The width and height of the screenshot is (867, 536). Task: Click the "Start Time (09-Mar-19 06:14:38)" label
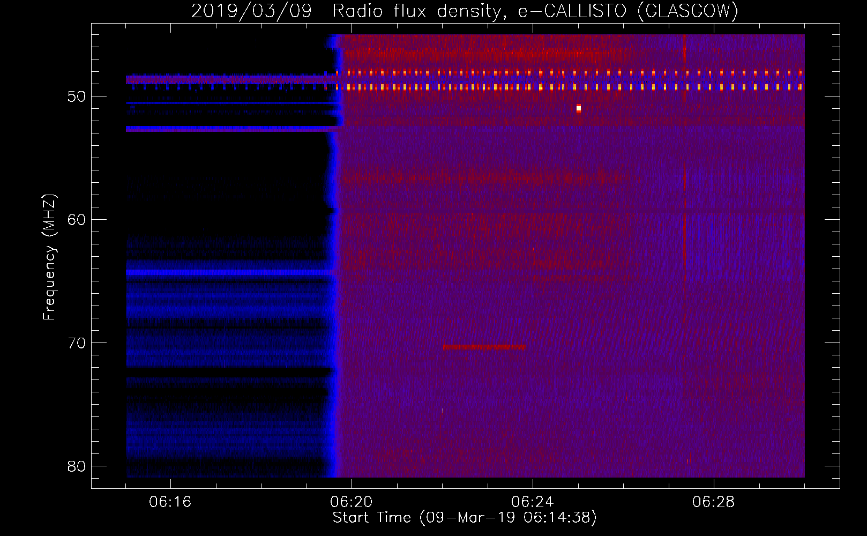(x=465, y=518)
